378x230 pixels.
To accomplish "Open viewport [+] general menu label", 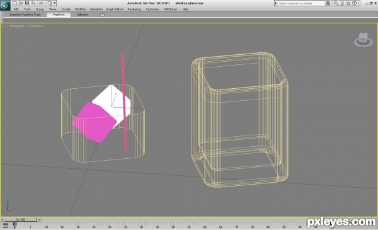I will (4, 26).
